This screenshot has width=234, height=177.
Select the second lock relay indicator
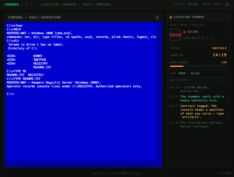tap(208, 38)
